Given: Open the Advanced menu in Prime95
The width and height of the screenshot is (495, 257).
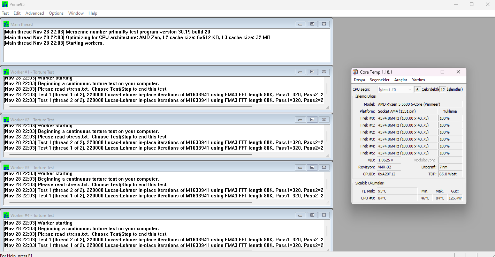Looking at the screenshot, I should 35,13.
